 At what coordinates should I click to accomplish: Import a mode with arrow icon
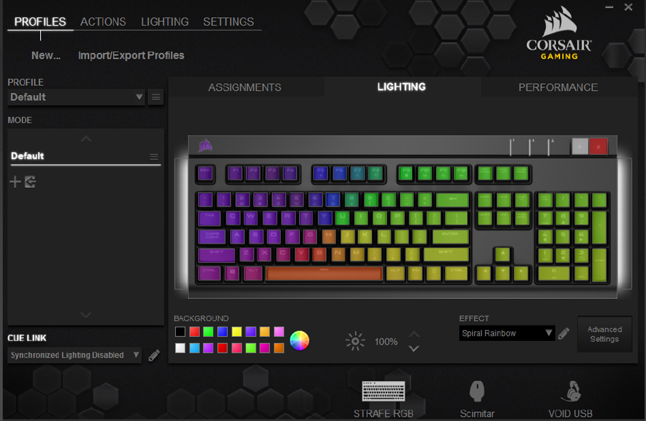tap(30, 181)
